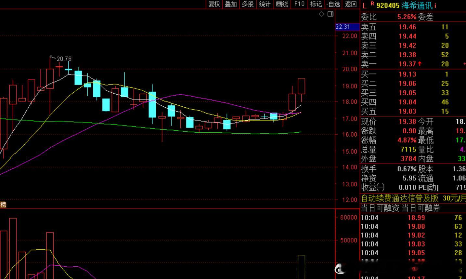Click the 委比 value 5.26%
The image size is (466, 279).
pos(407,17)
